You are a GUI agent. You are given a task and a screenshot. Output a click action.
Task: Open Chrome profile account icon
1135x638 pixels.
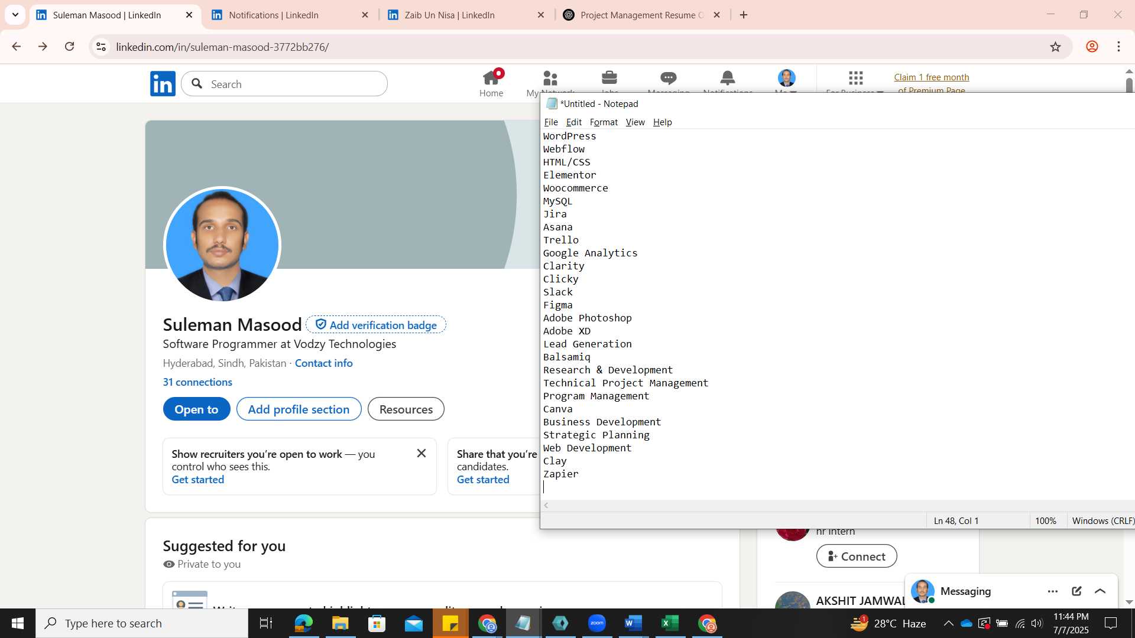1092,47
